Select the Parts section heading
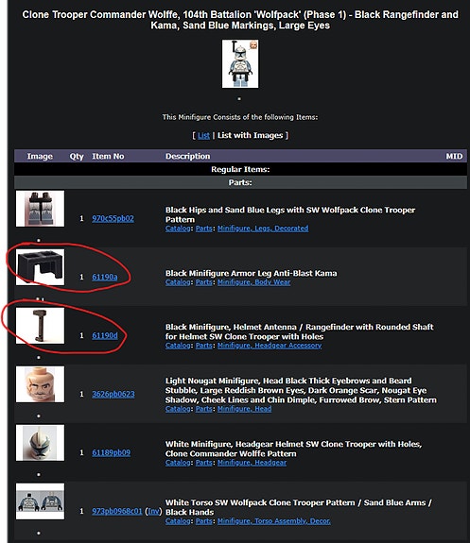 coord(240,182)
